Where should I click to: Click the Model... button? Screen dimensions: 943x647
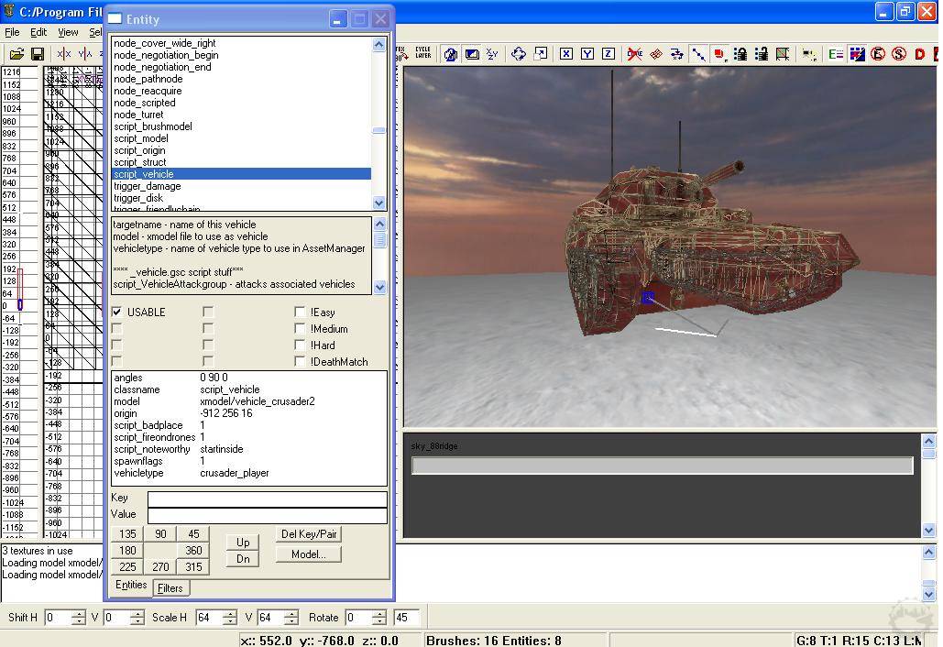[308, 554]
